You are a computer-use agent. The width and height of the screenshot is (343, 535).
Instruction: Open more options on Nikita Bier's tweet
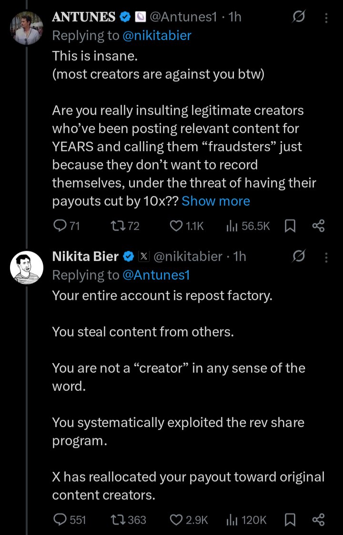tap(326, 257)
